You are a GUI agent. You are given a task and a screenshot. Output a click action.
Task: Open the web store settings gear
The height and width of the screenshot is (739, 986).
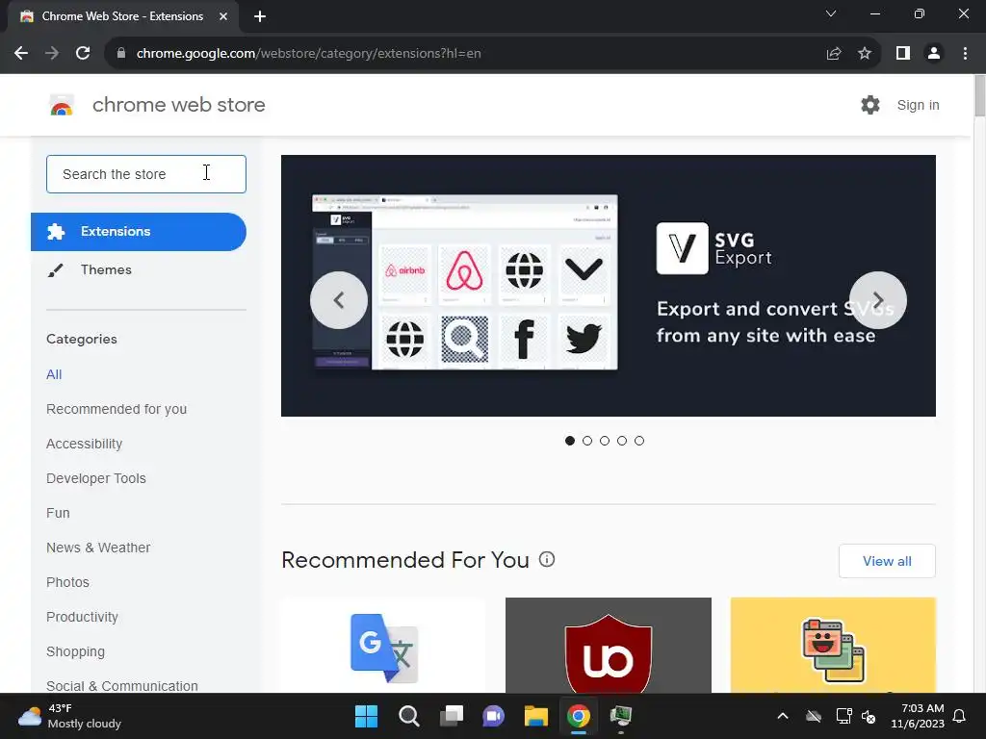pos(870,105)
